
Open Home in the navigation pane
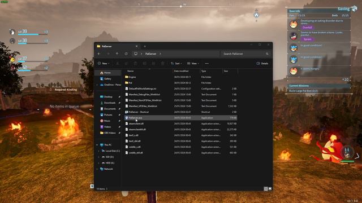point(108,73)
